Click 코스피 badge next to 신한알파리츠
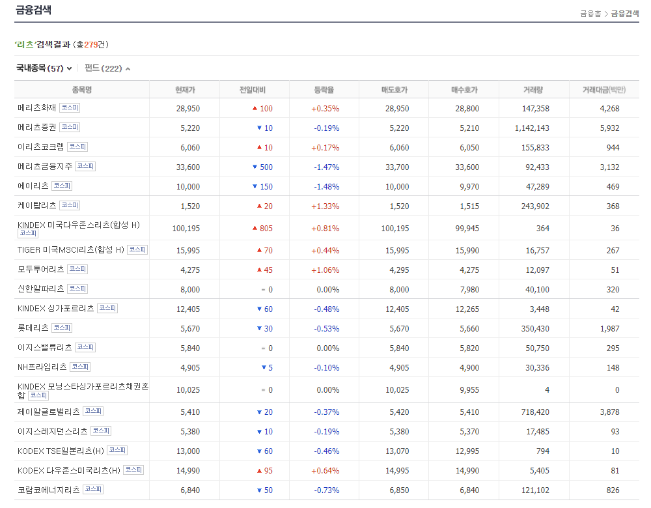The image size is (651, 508). [x=77, y=289]
